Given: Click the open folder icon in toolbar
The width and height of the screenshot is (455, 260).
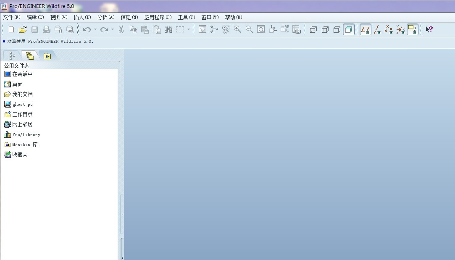Looking at the screenshot, I should click(23, 29).
